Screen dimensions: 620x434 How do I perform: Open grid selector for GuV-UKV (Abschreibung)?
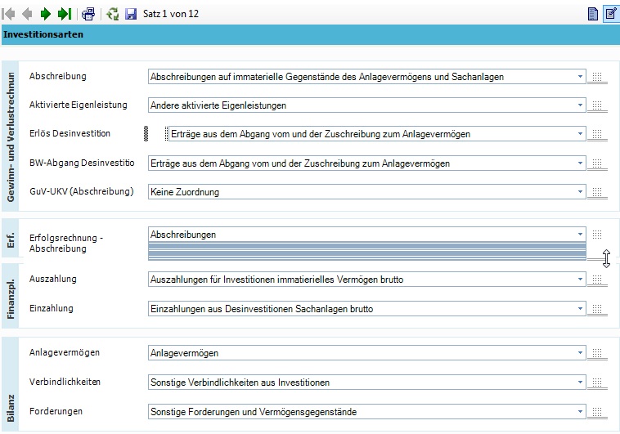(x=597, y=192)
